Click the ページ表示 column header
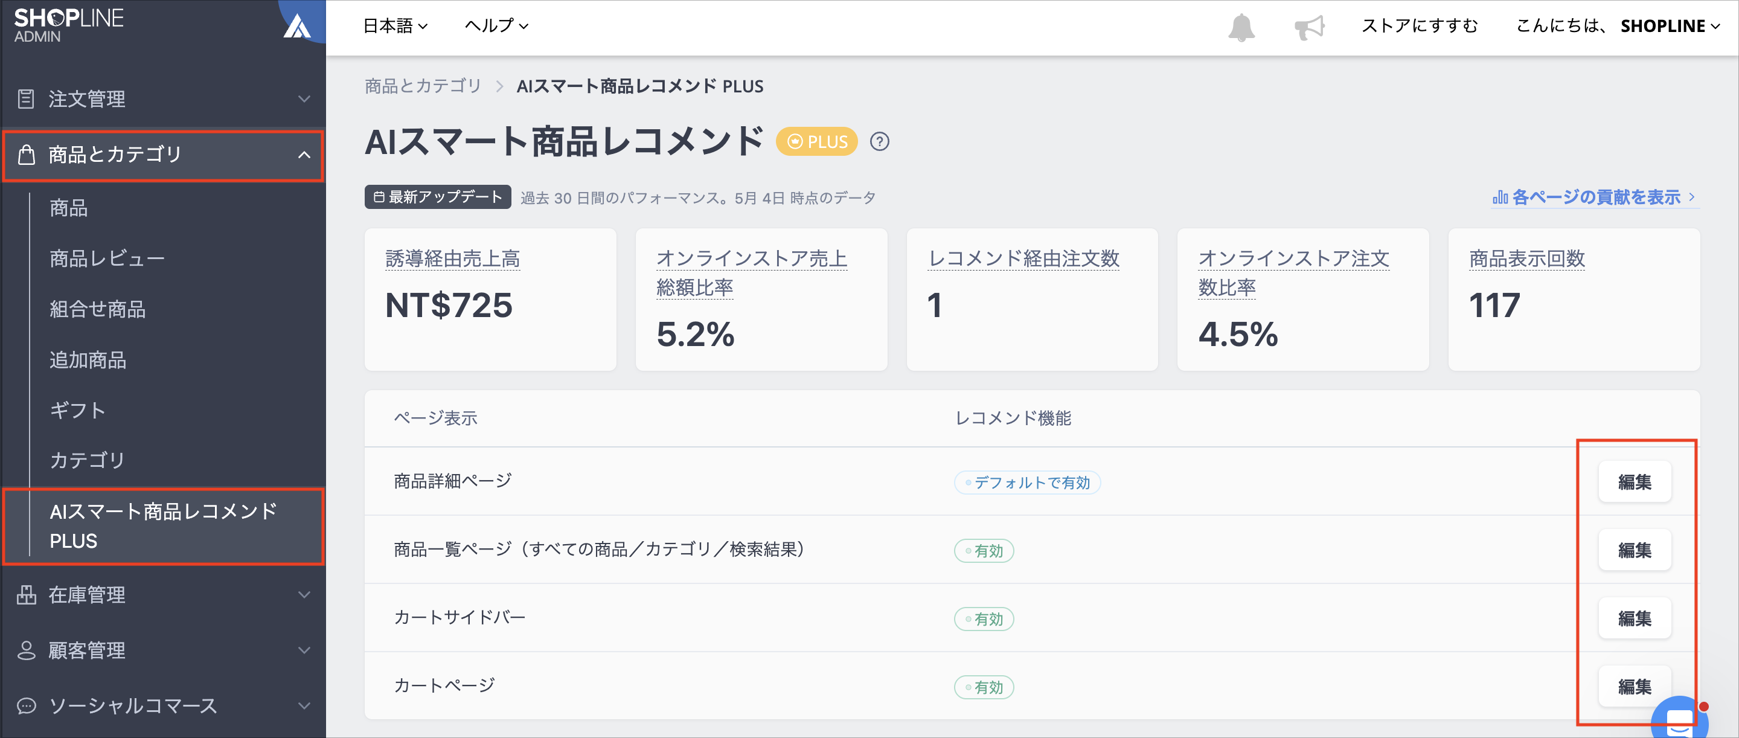The image size is (1739, 738). 435,419
